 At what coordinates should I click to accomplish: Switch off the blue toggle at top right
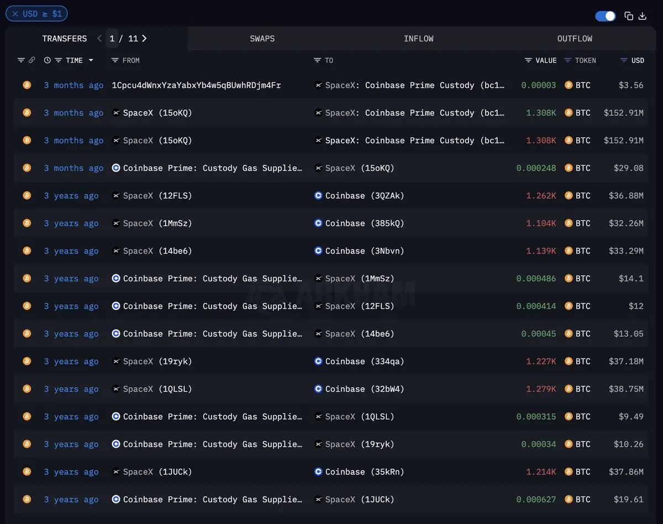606,16
